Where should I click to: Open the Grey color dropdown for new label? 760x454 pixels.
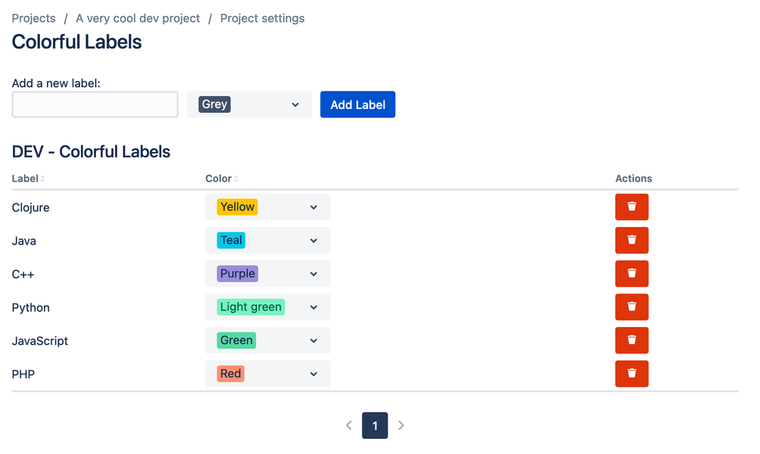[249, 104]
